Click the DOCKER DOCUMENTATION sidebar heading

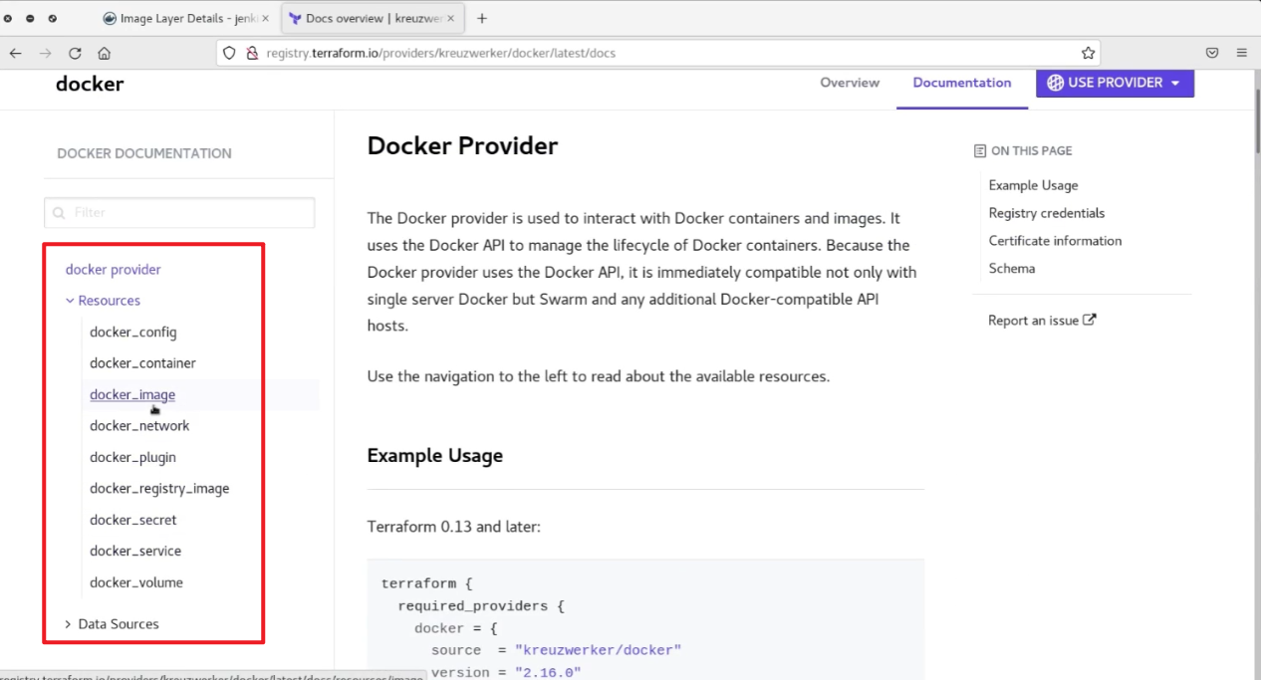point(144,153)
